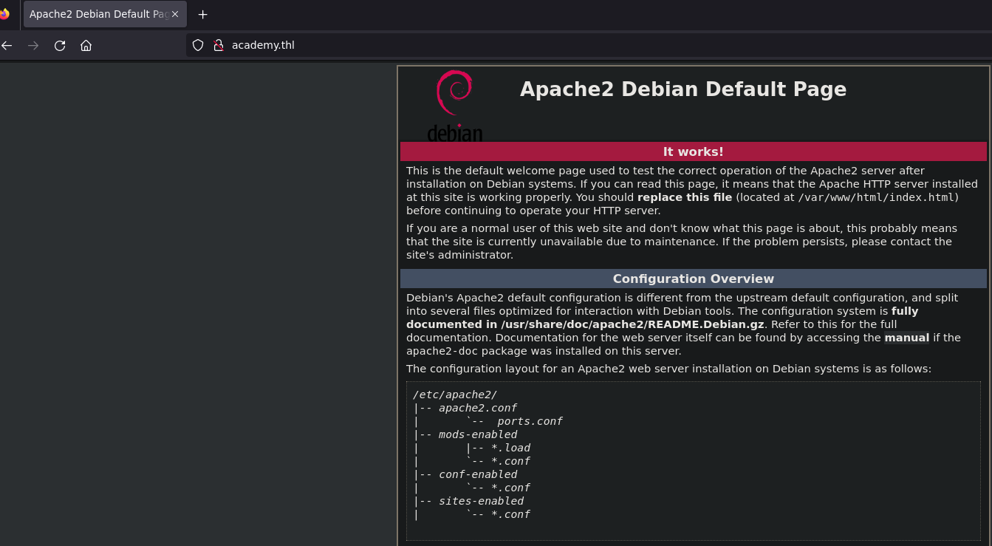
Task: Go back to the previous page
Action: click(x=7, y=46)
